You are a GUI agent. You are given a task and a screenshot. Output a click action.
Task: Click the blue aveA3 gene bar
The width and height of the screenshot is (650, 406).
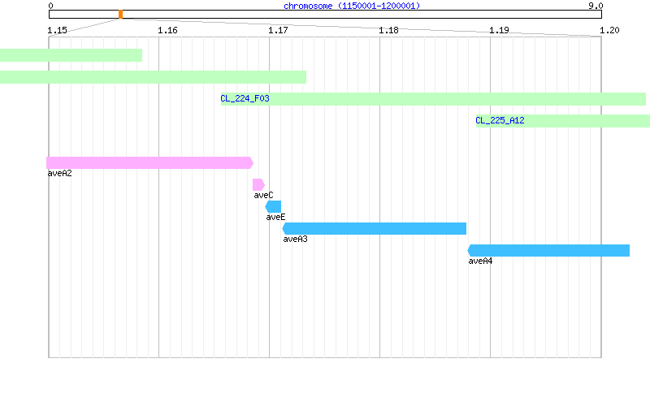tap(374, 229)
